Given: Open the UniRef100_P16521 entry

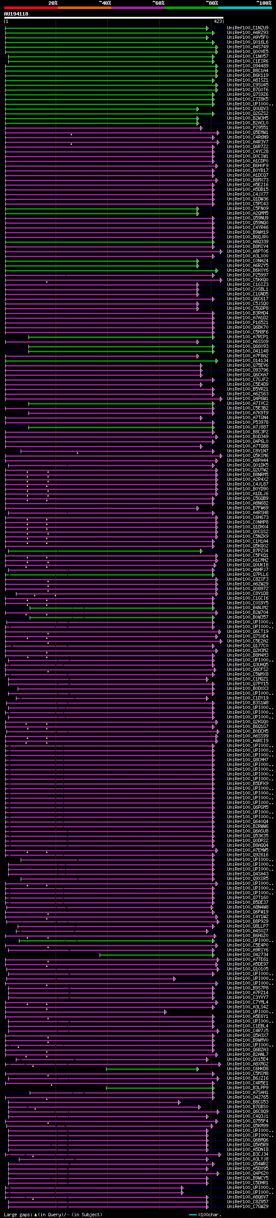Looking at the screenshot, I should (x=248, y=323).
